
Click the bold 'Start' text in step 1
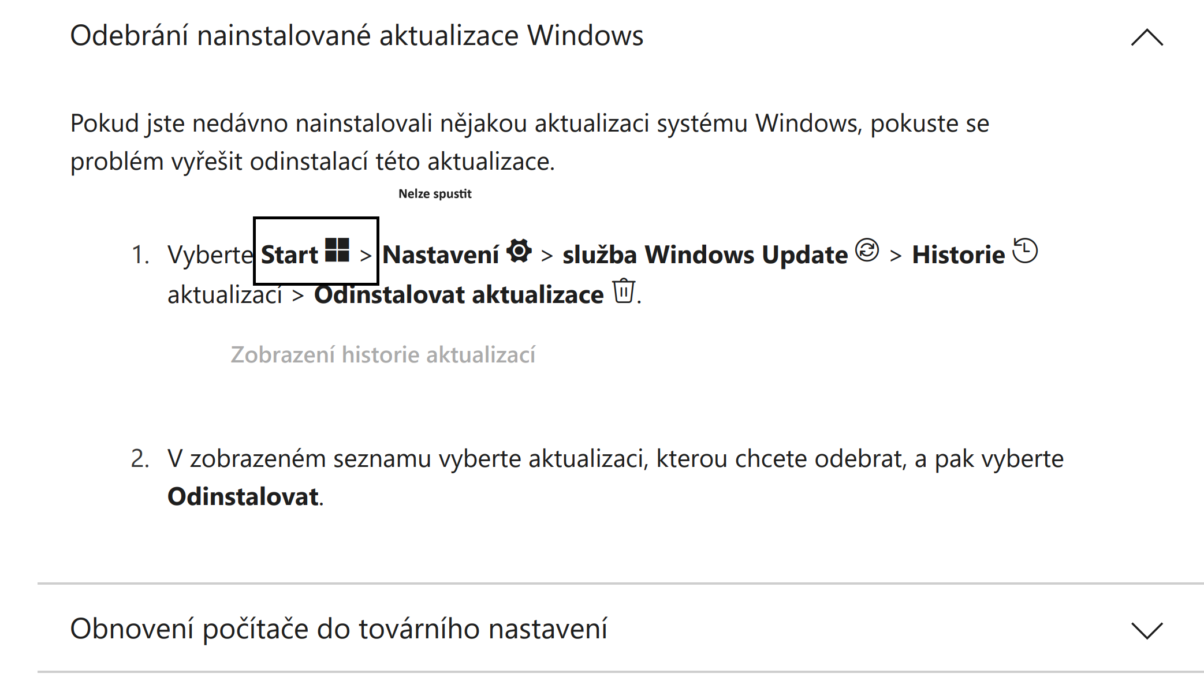point(289,255)
